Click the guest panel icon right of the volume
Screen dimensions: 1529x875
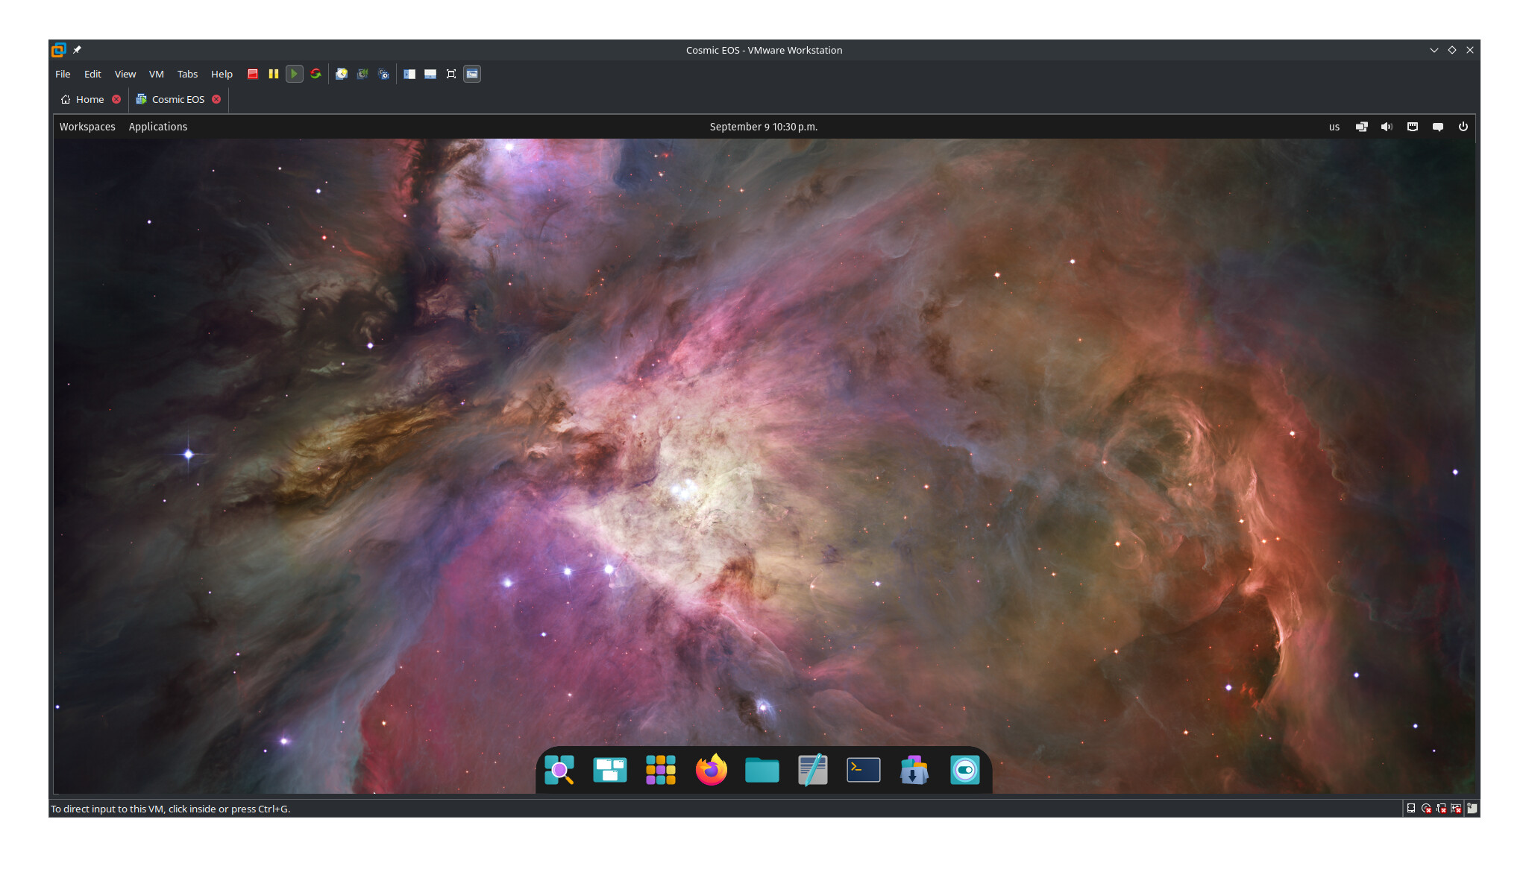1413,127
